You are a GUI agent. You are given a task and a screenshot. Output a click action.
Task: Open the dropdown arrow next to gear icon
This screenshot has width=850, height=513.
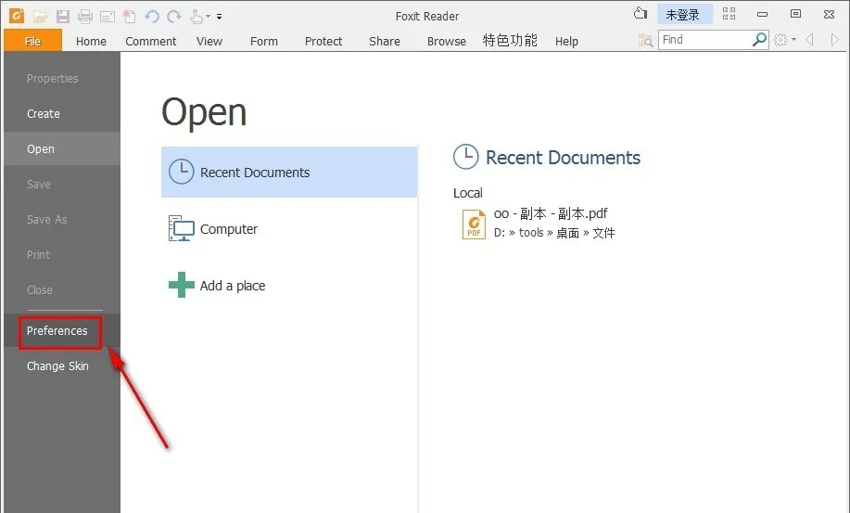click(793, 40)
